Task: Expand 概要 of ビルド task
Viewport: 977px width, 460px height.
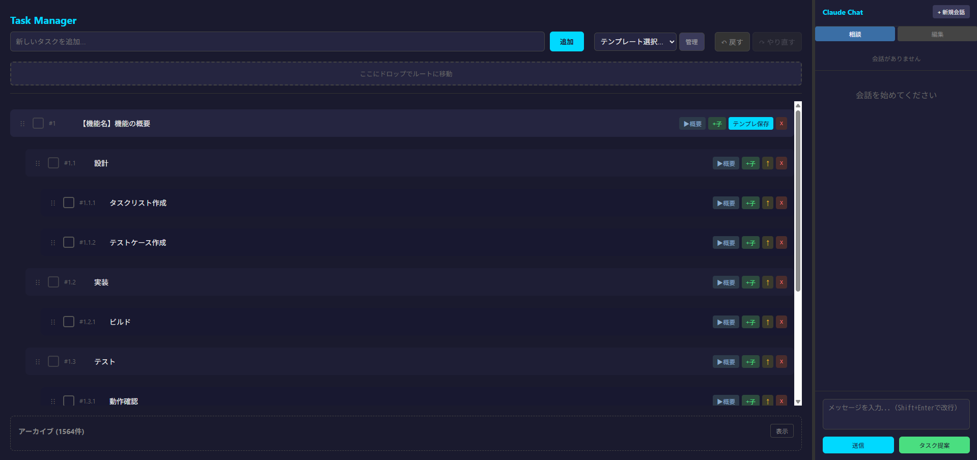Action: pos(726,322)
